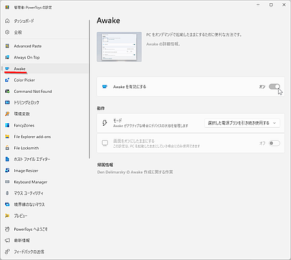Open the Color Picker sidebar icon

pyautogui.click(x=7, y=80)
